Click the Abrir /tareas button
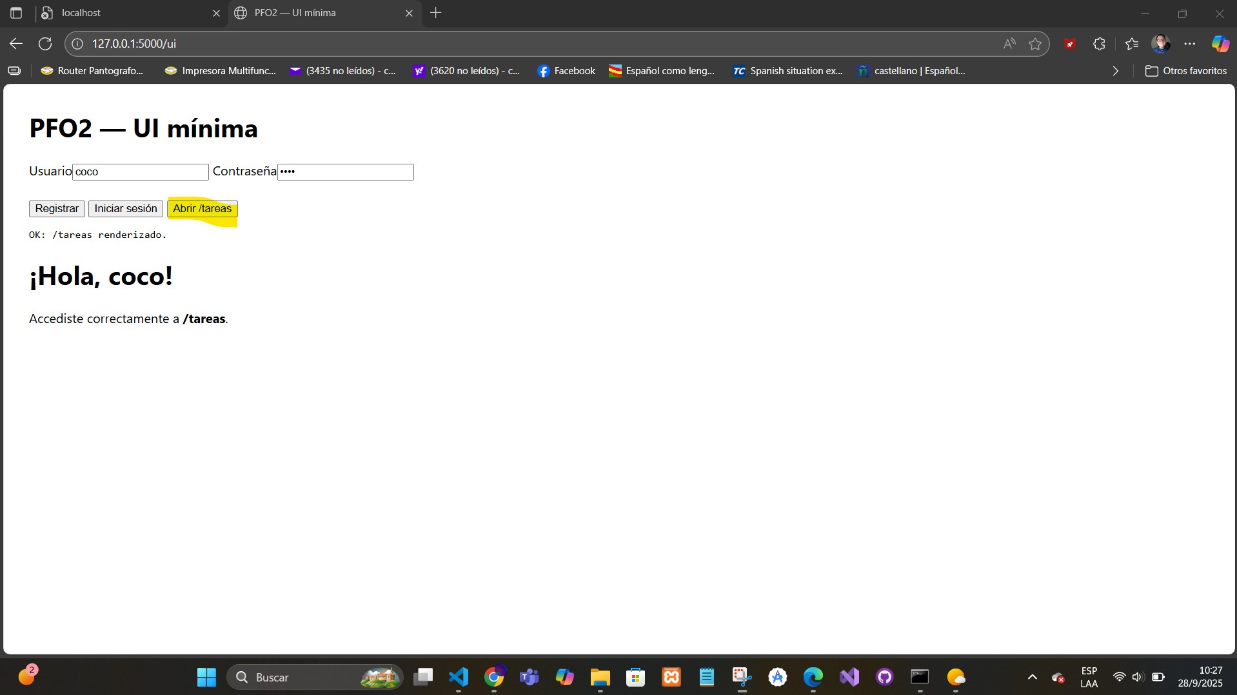 [202, 209]
